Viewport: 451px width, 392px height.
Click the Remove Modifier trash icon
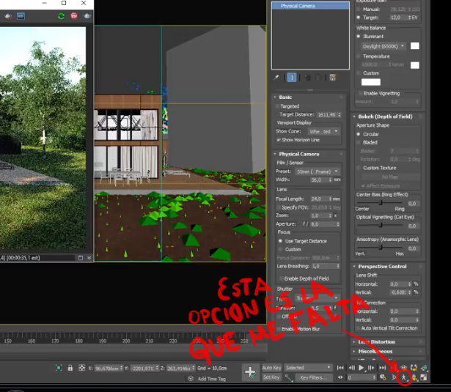click(x=318, y=78)
